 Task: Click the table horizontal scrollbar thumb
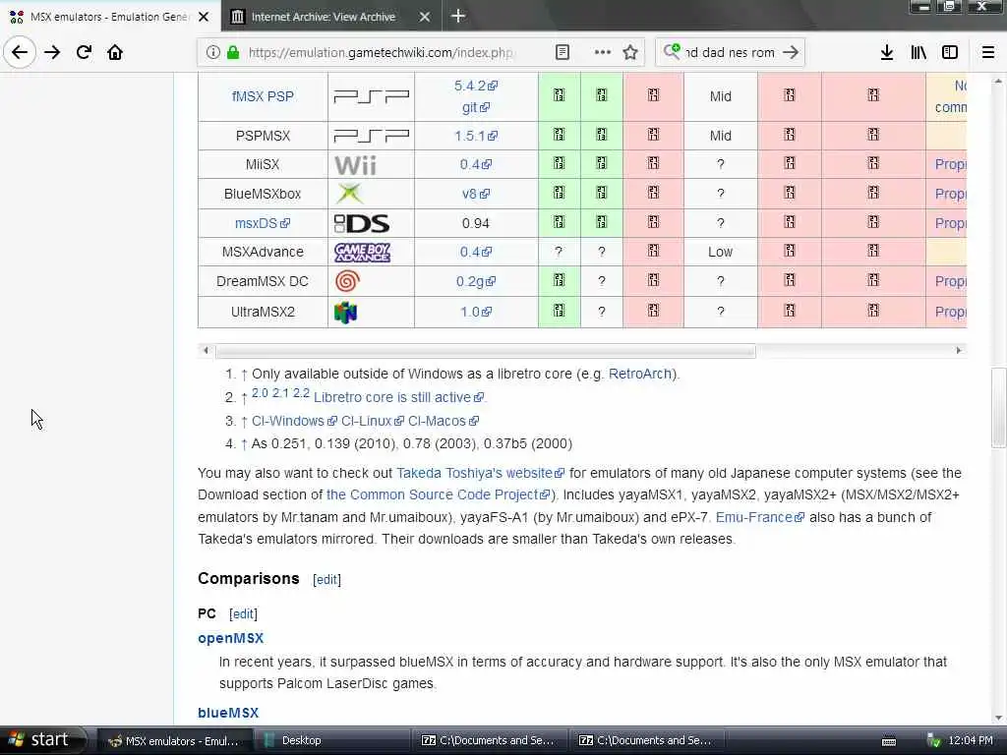pyautogui.click(x=486, y=351)
